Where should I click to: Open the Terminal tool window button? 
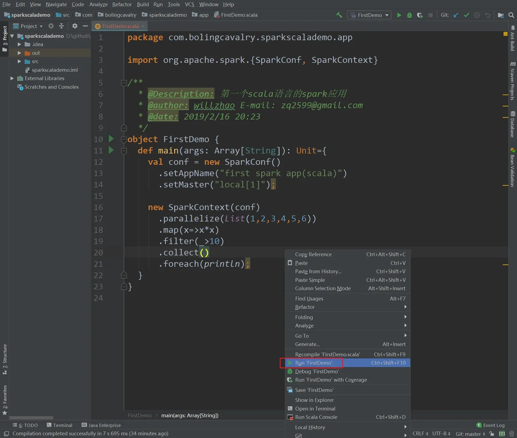59,425
